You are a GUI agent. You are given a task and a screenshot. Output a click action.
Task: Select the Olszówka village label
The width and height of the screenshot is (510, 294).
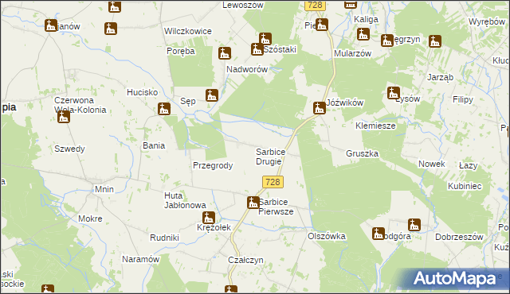pos(327,236)
